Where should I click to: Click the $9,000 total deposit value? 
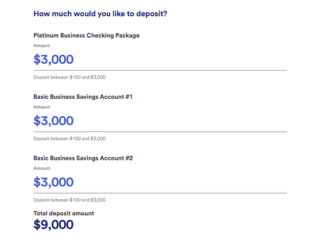click(53, 225)
